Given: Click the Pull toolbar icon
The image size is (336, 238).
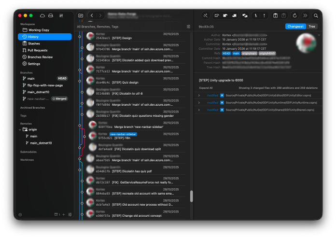Looking at the screenshot, I should [x=225, y=15].
